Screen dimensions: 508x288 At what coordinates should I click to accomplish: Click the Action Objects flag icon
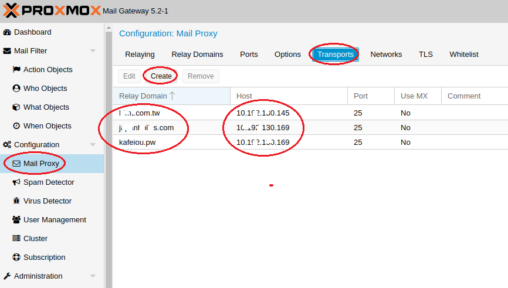point(16,69)
